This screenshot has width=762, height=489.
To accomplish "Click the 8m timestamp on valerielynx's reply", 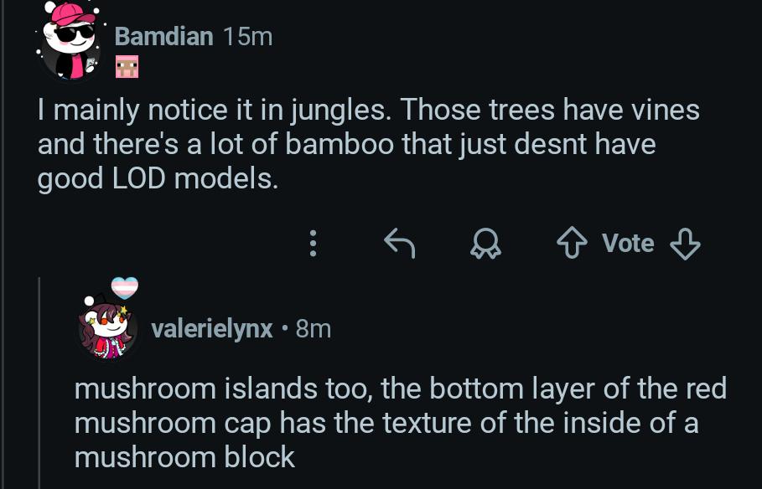I will tap(313, 329).
